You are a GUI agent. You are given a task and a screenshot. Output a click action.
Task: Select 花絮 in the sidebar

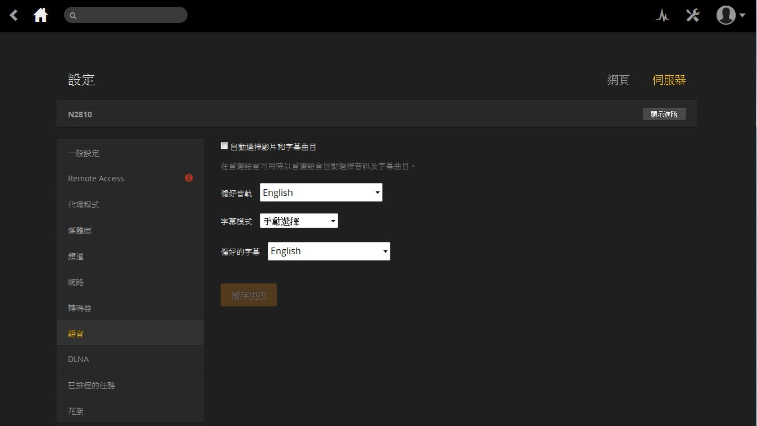(x=130, y=411)
